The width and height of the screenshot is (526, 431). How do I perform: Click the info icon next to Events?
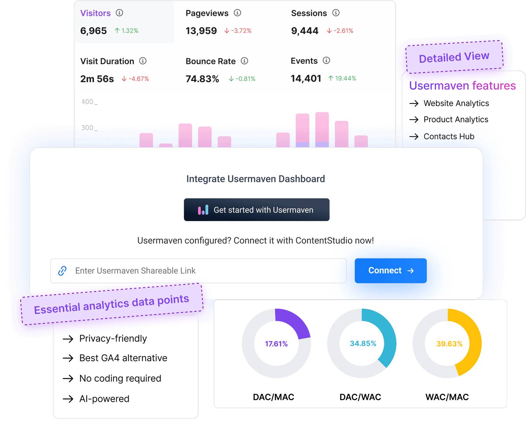pyautogui.click(x=326, y=61)
